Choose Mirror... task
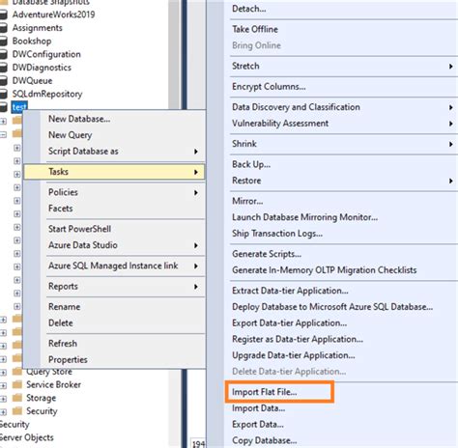 333,201
